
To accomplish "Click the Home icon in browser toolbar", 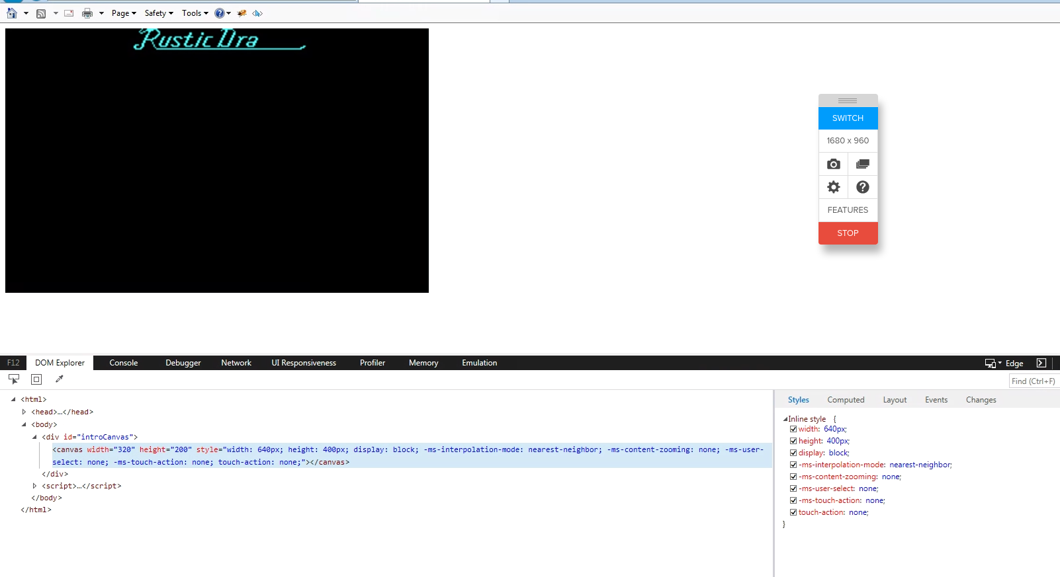I will pyautogui.click(x=12, y=13).
